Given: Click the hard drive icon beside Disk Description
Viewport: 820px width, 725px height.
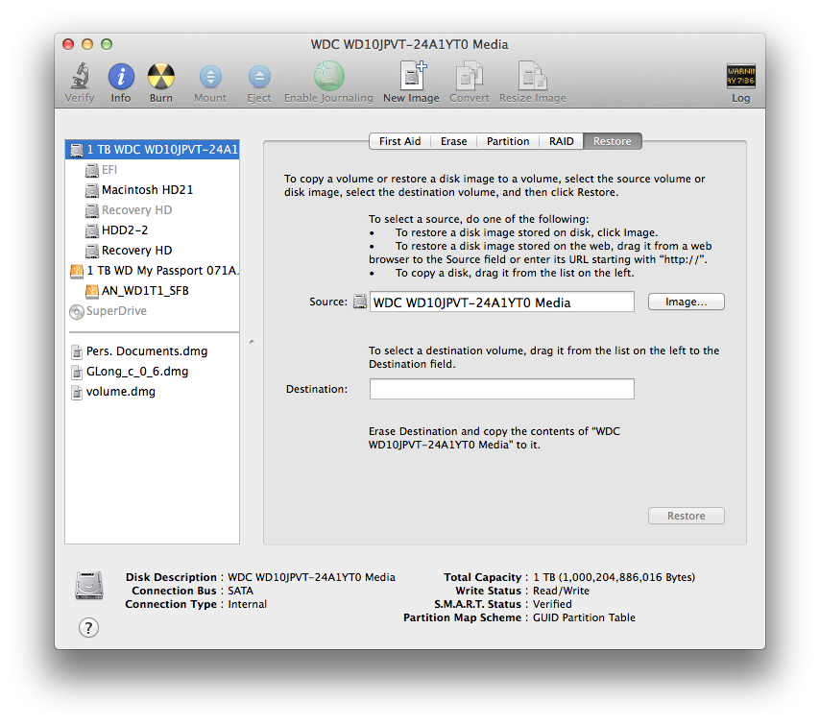Looking at the screenshot, I should tap(89, 586).
